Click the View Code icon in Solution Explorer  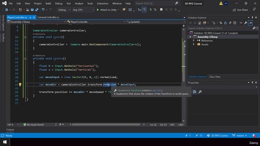[x=241, y=23]
